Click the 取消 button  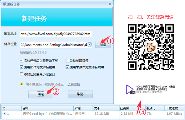[80, 94]
